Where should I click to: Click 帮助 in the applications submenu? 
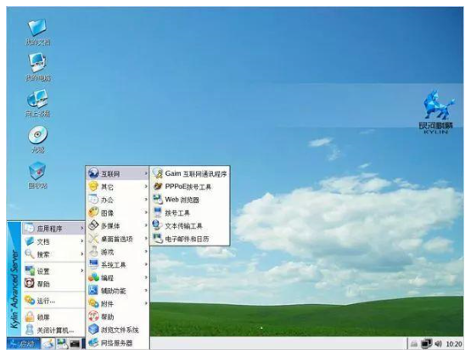[x=117, y=317]
